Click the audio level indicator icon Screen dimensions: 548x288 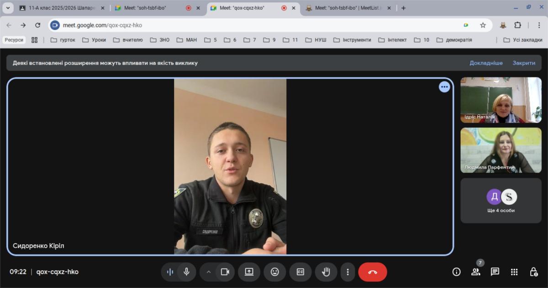pyautogui.click(x=170, y=272)
